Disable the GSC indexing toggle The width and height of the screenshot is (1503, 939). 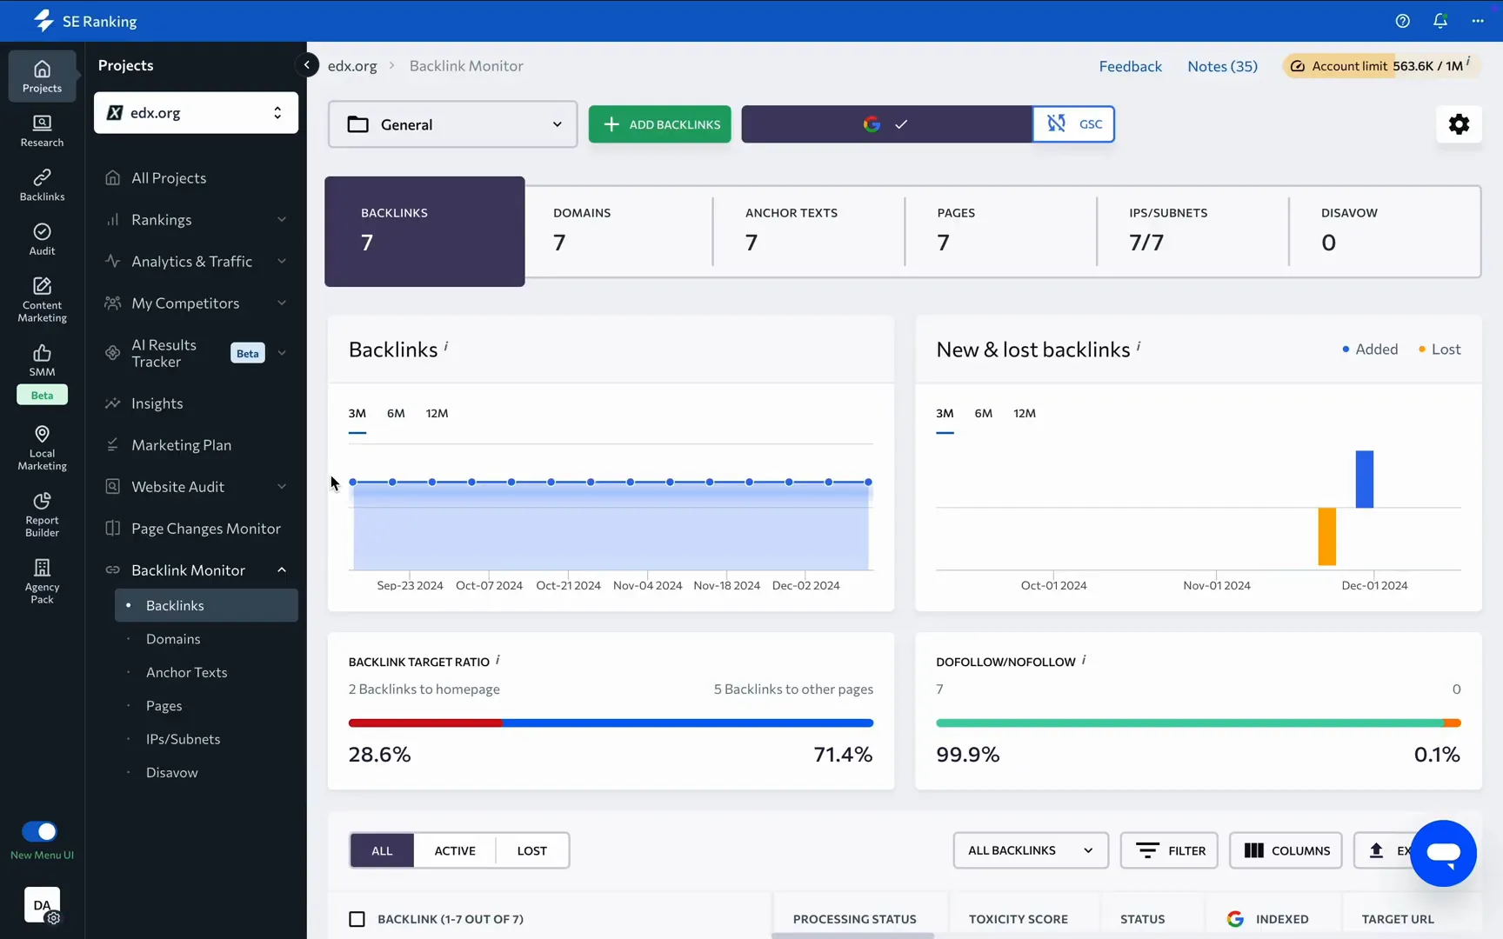1073,123
